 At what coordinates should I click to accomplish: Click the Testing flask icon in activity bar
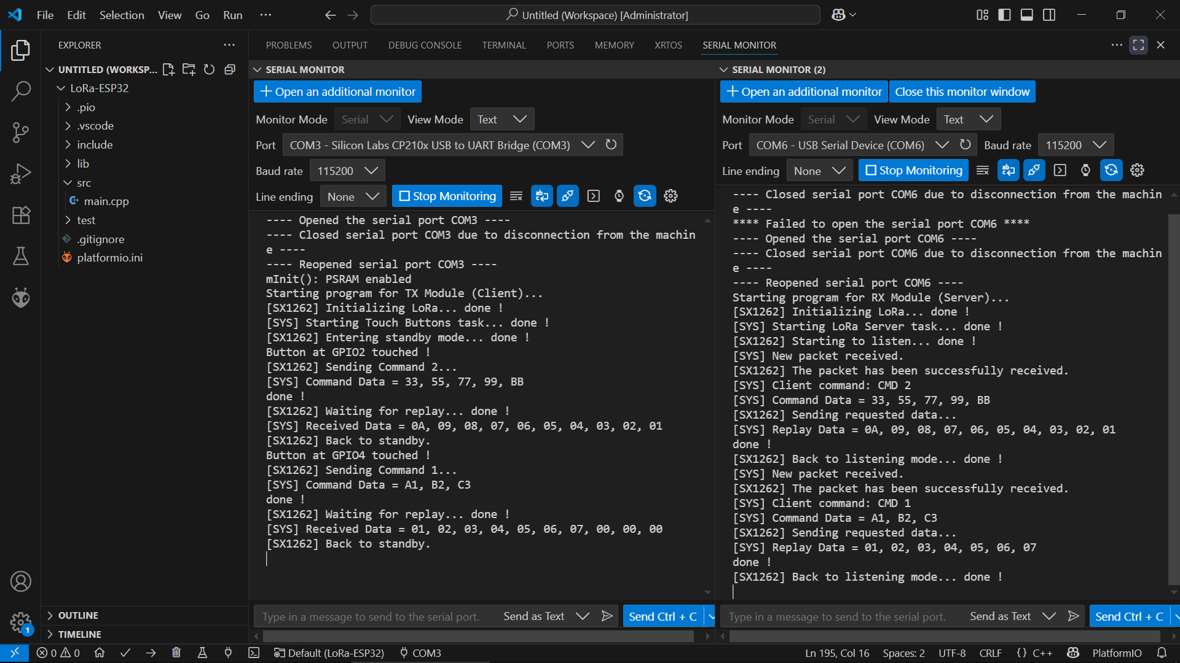pos(20,257)
